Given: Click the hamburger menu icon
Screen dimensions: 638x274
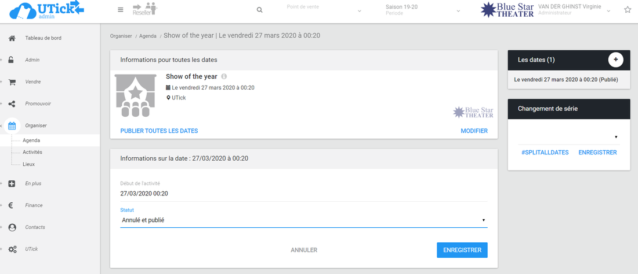Looking at the screenshot, I should 120,10.
